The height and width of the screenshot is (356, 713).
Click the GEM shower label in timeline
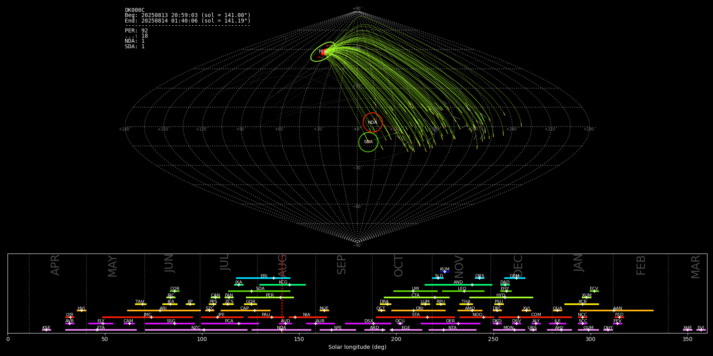514,276
